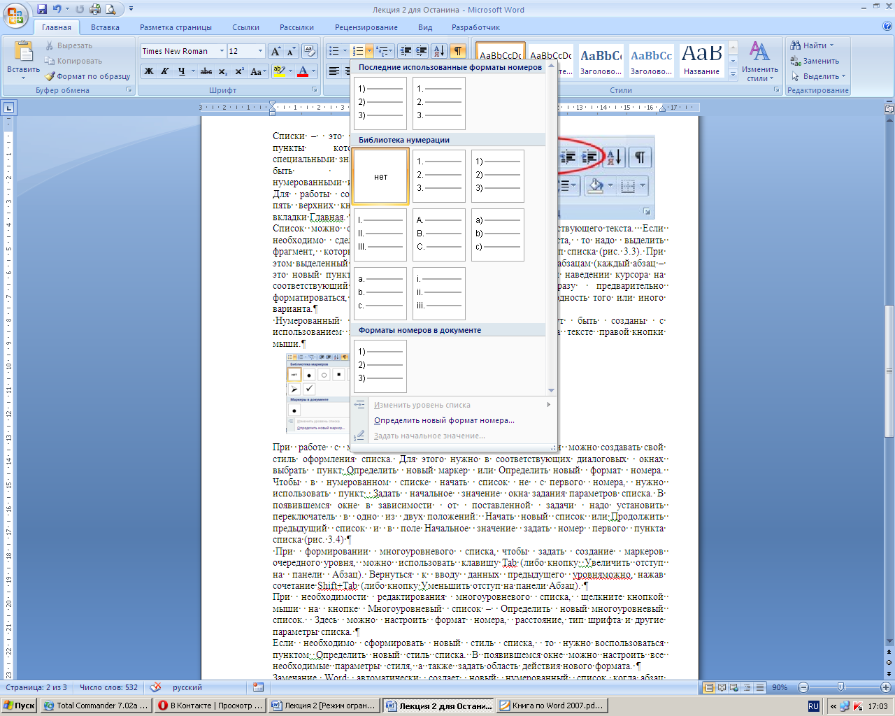This screenshot has height=716, width=895.
Task: Save document via Quick Access icon
Action: click(x=42, y=10)
